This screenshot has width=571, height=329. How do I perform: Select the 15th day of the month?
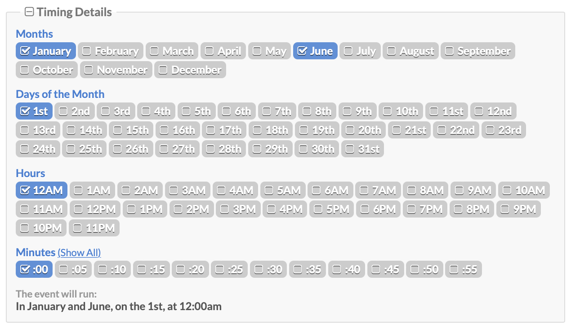tap(131, 130)
